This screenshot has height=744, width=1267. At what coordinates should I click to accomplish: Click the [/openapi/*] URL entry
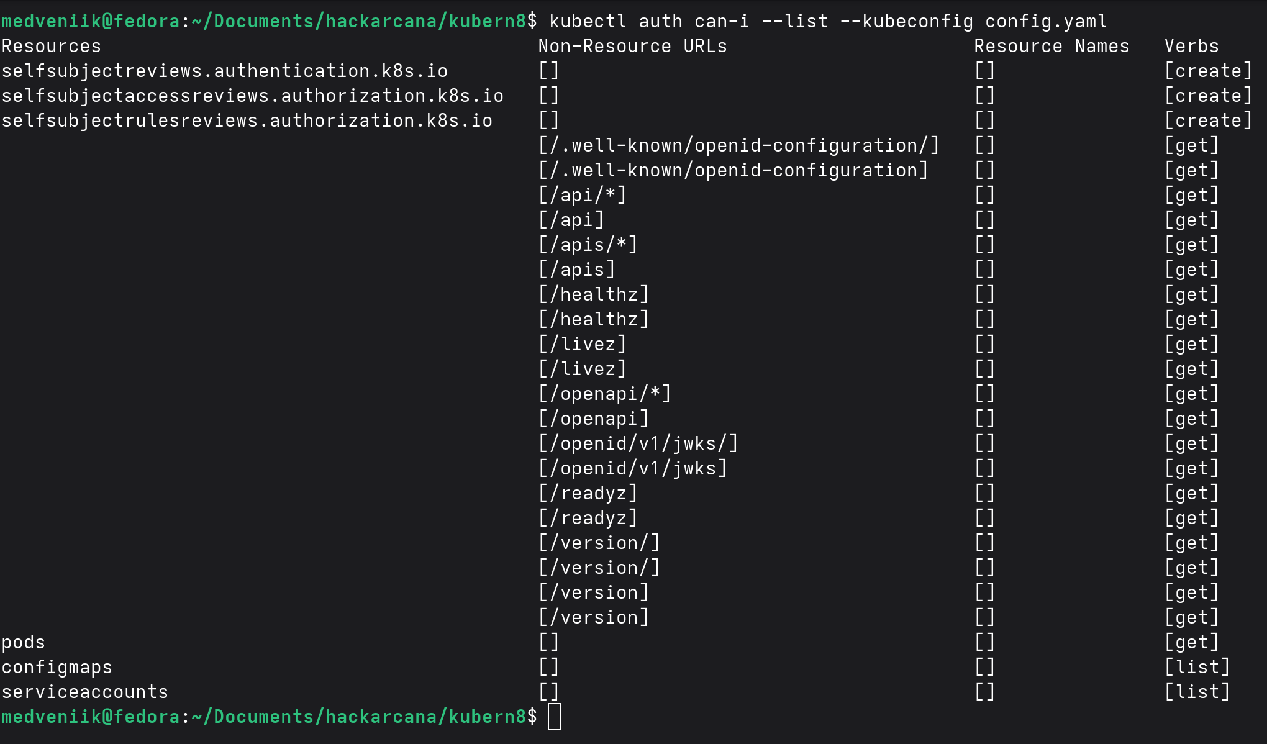(x=605, y=394)
